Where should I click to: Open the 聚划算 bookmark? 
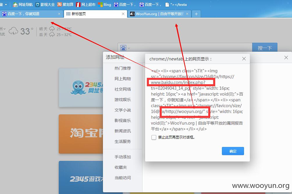65,4
